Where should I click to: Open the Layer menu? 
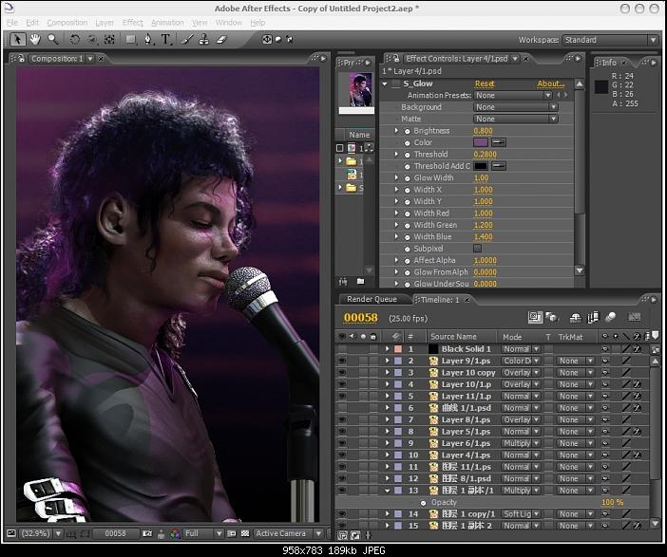tap(105, 23)
